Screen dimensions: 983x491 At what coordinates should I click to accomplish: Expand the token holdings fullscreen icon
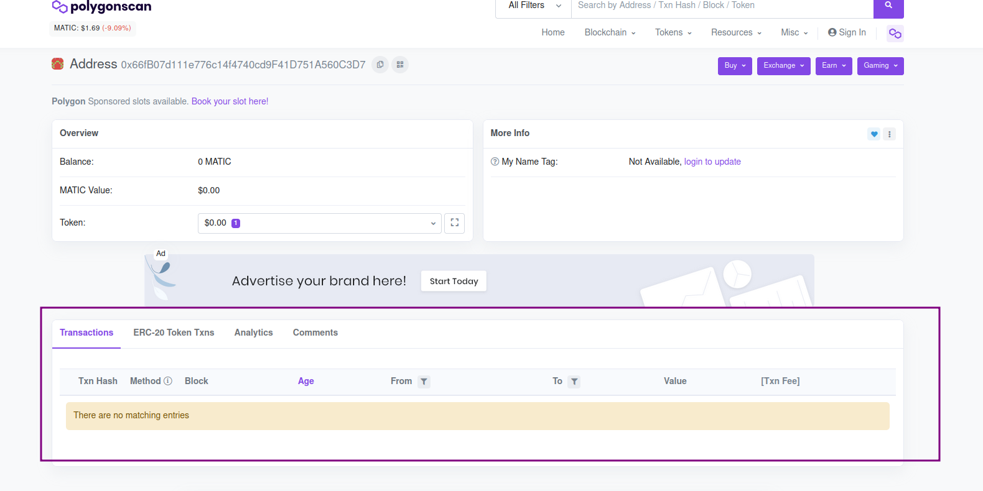454,223
